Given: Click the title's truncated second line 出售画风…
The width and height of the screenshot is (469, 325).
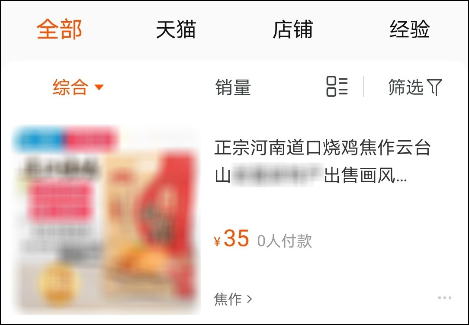Looking at the screenshot, I should click(x=366, y=175).
